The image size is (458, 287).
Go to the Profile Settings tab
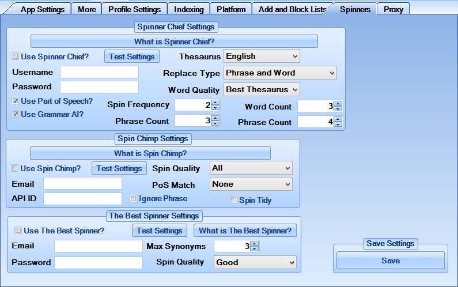[134, 9]
